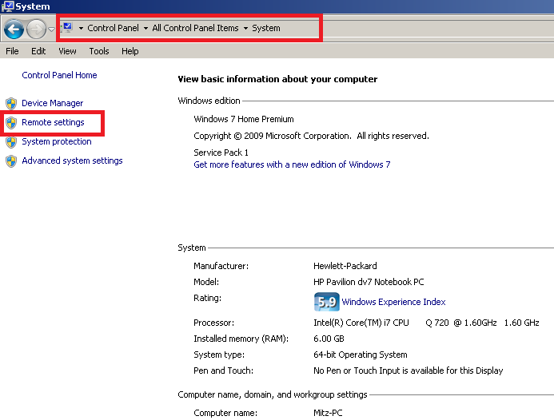The height and width of the screenshot is (420, 554).
Task: Click the computer icon in address bar
Action: click(67, 27)
